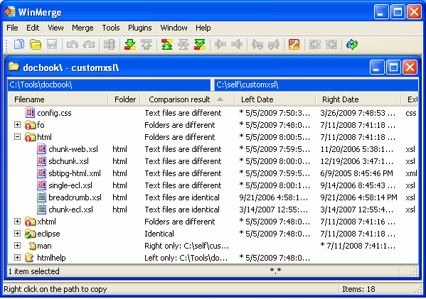The height and width of the screenshot is (299, 426).
Task: Click the Copy Left and Advance icon
Action: tap(274, 45)
